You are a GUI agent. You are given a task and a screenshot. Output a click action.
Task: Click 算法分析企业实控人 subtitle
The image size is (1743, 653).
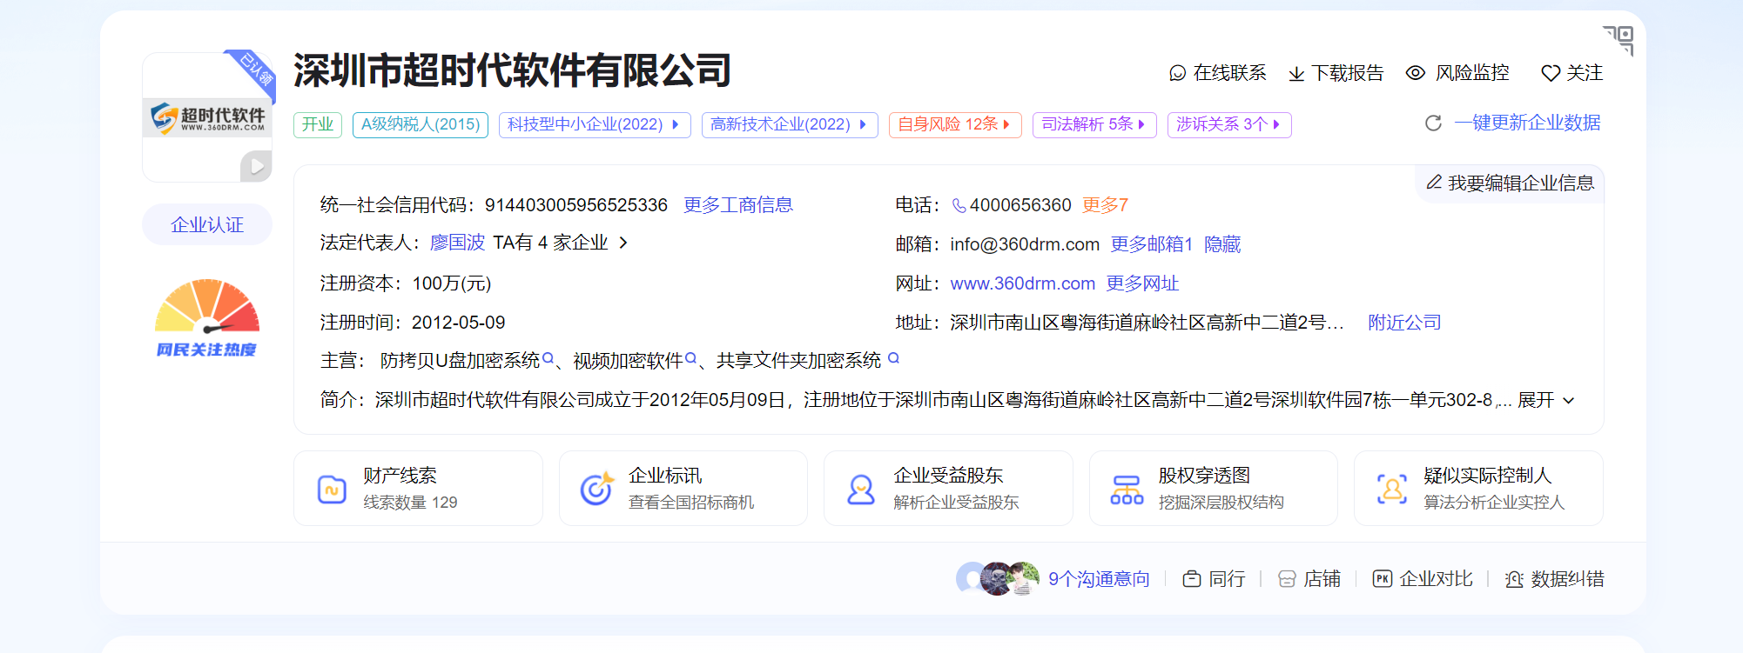(1494, 503)
